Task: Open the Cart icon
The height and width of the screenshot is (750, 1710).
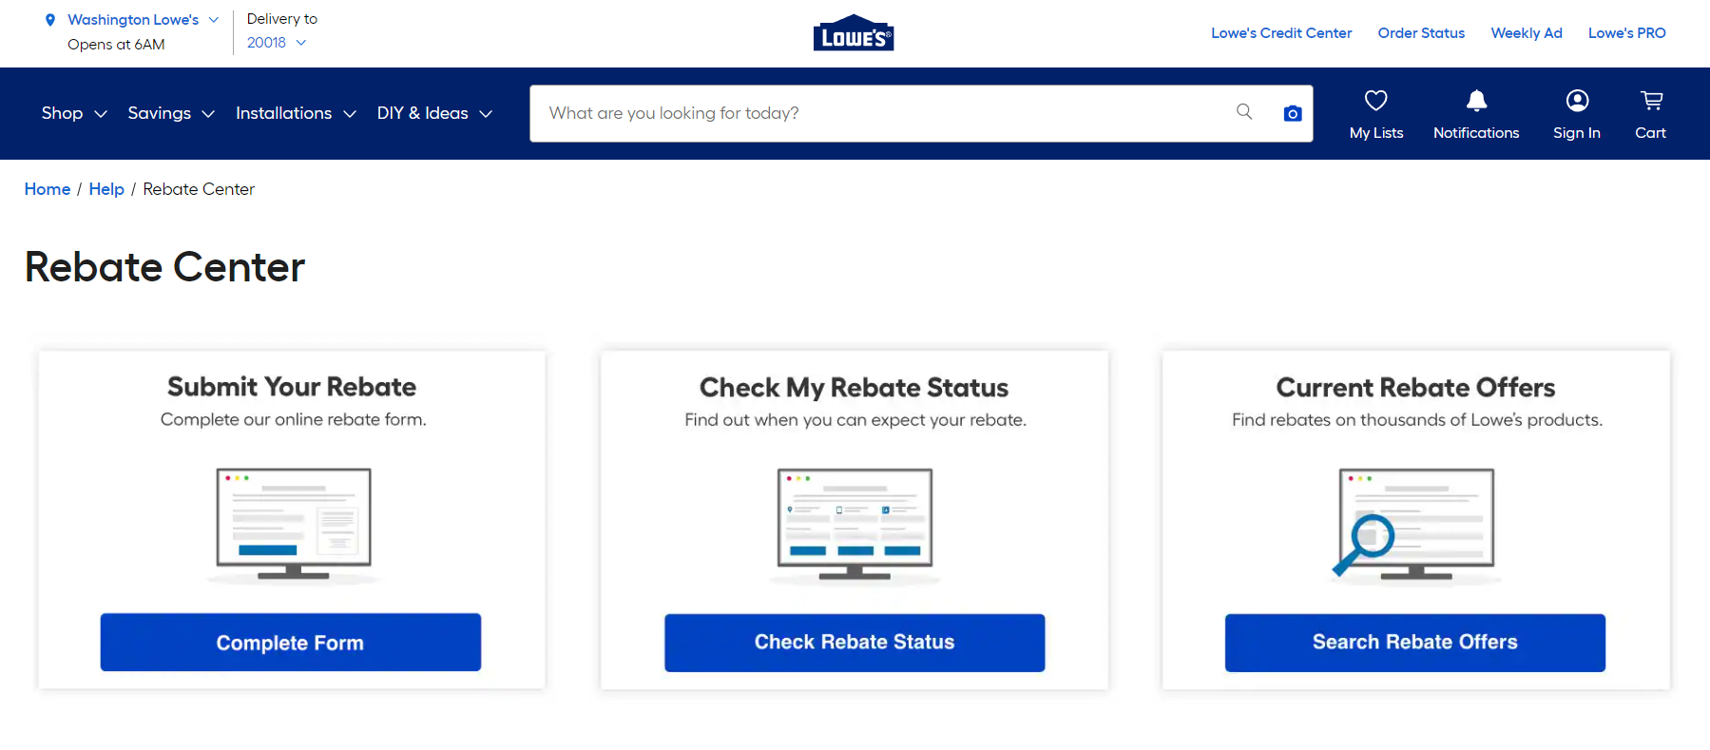Action: [1651, 101]
